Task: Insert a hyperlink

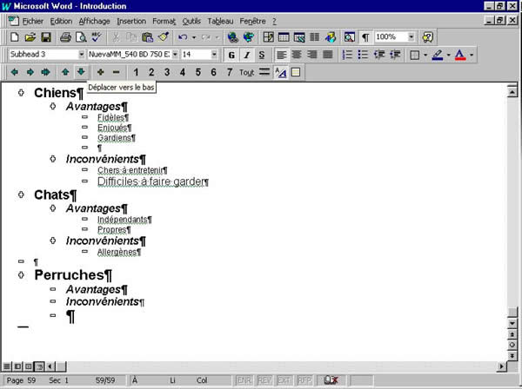Action: point(232,37)
